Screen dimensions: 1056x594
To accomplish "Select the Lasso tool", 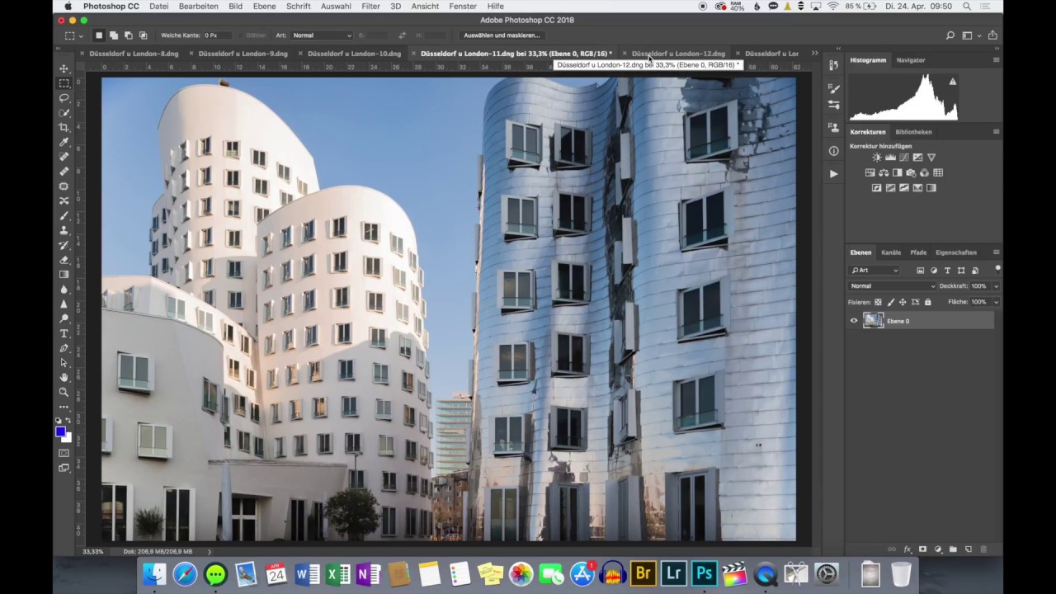I will coord(64,98).
